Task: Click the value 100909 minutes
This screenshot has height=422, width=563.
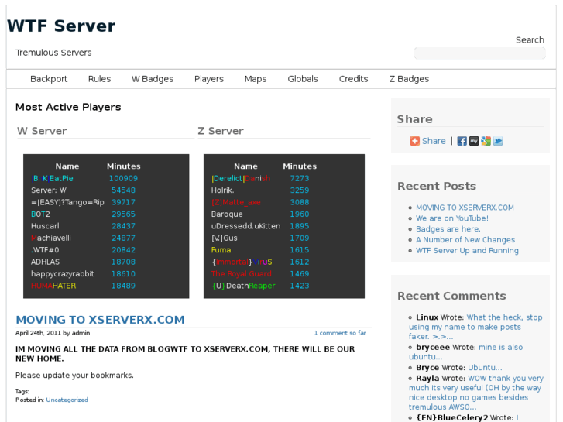Action: (123, 179)
